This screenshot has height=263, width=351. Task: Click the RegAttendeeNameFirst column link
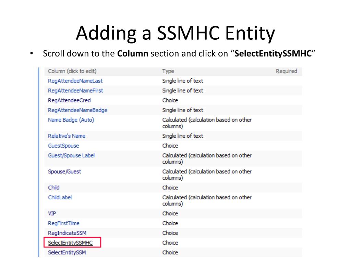pos(75,90)
